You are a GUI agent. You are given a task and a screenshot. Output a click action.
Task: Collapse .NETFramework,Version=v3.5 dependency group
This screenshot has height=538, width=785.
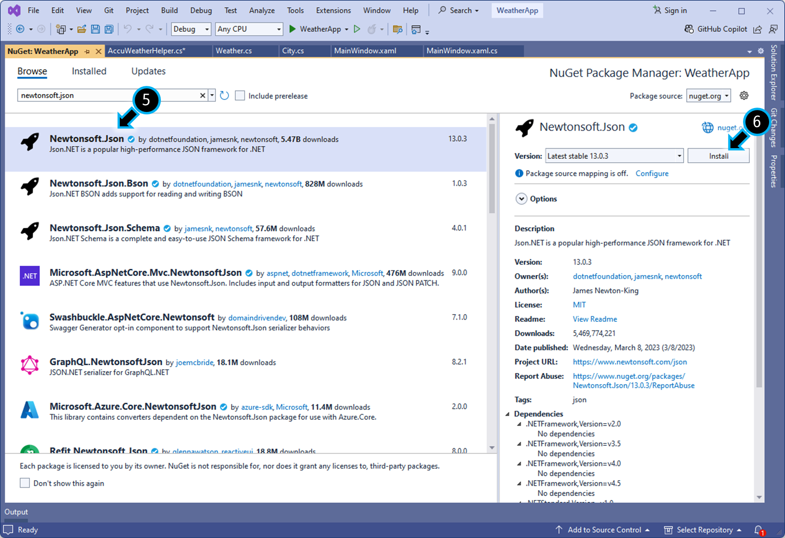coord(519,444)
